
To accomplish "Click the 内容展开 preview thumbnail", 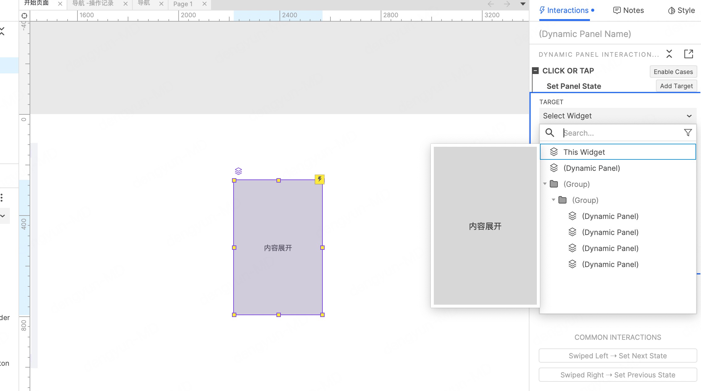I will point(485,226).
